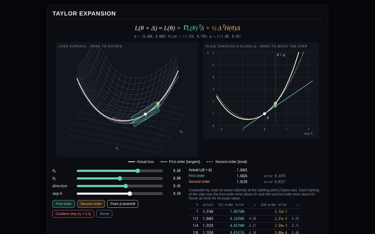Toggle Point Δ downhill
Screen dimensions: 375x234
(123, 204)
